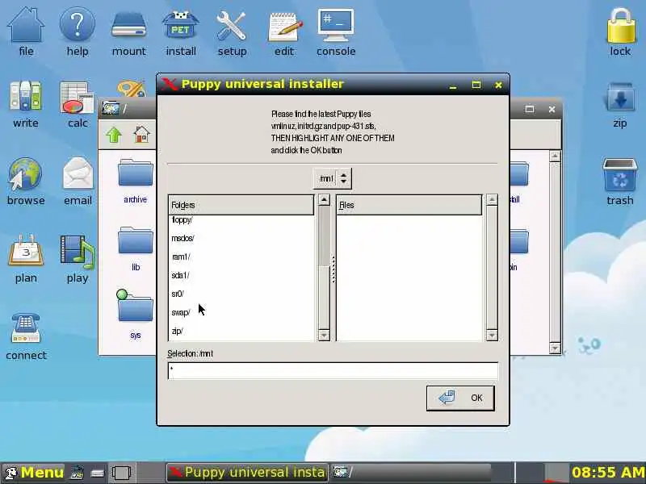The height and width of the screenshot is (484, 646).
Task: Maximize the Puppy universal installer window
Action: click(x=476, y=85)
